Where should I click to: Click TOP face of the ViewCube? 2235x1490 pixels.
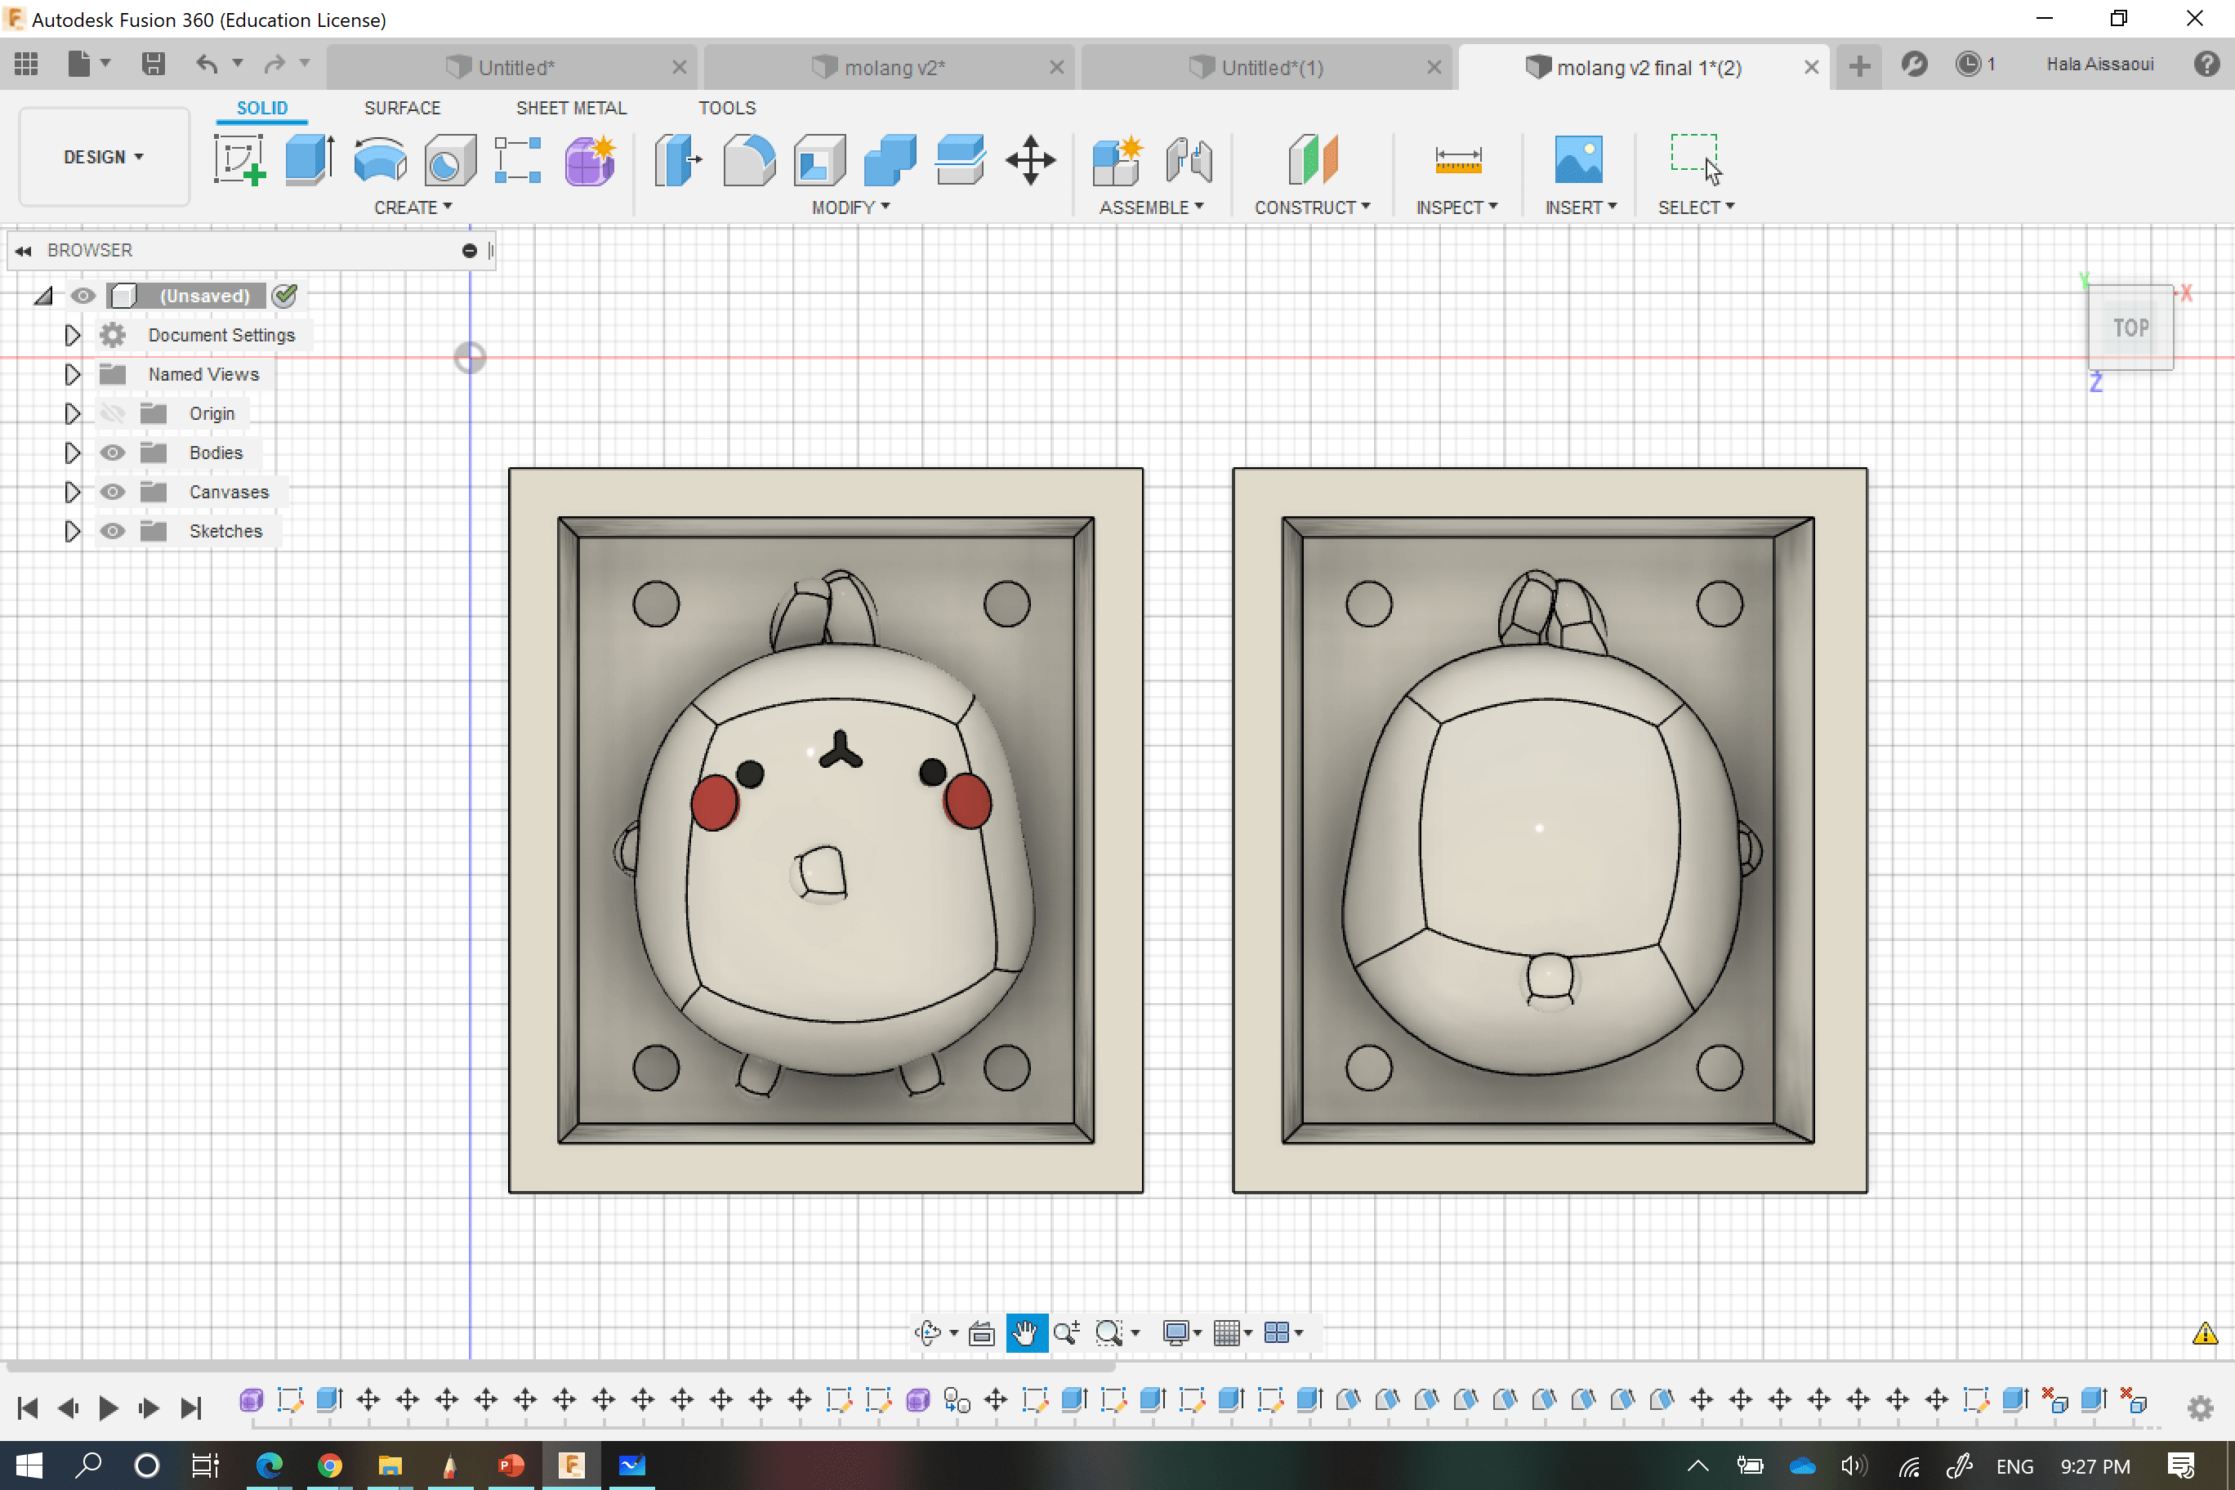(x=2130, y=328)
